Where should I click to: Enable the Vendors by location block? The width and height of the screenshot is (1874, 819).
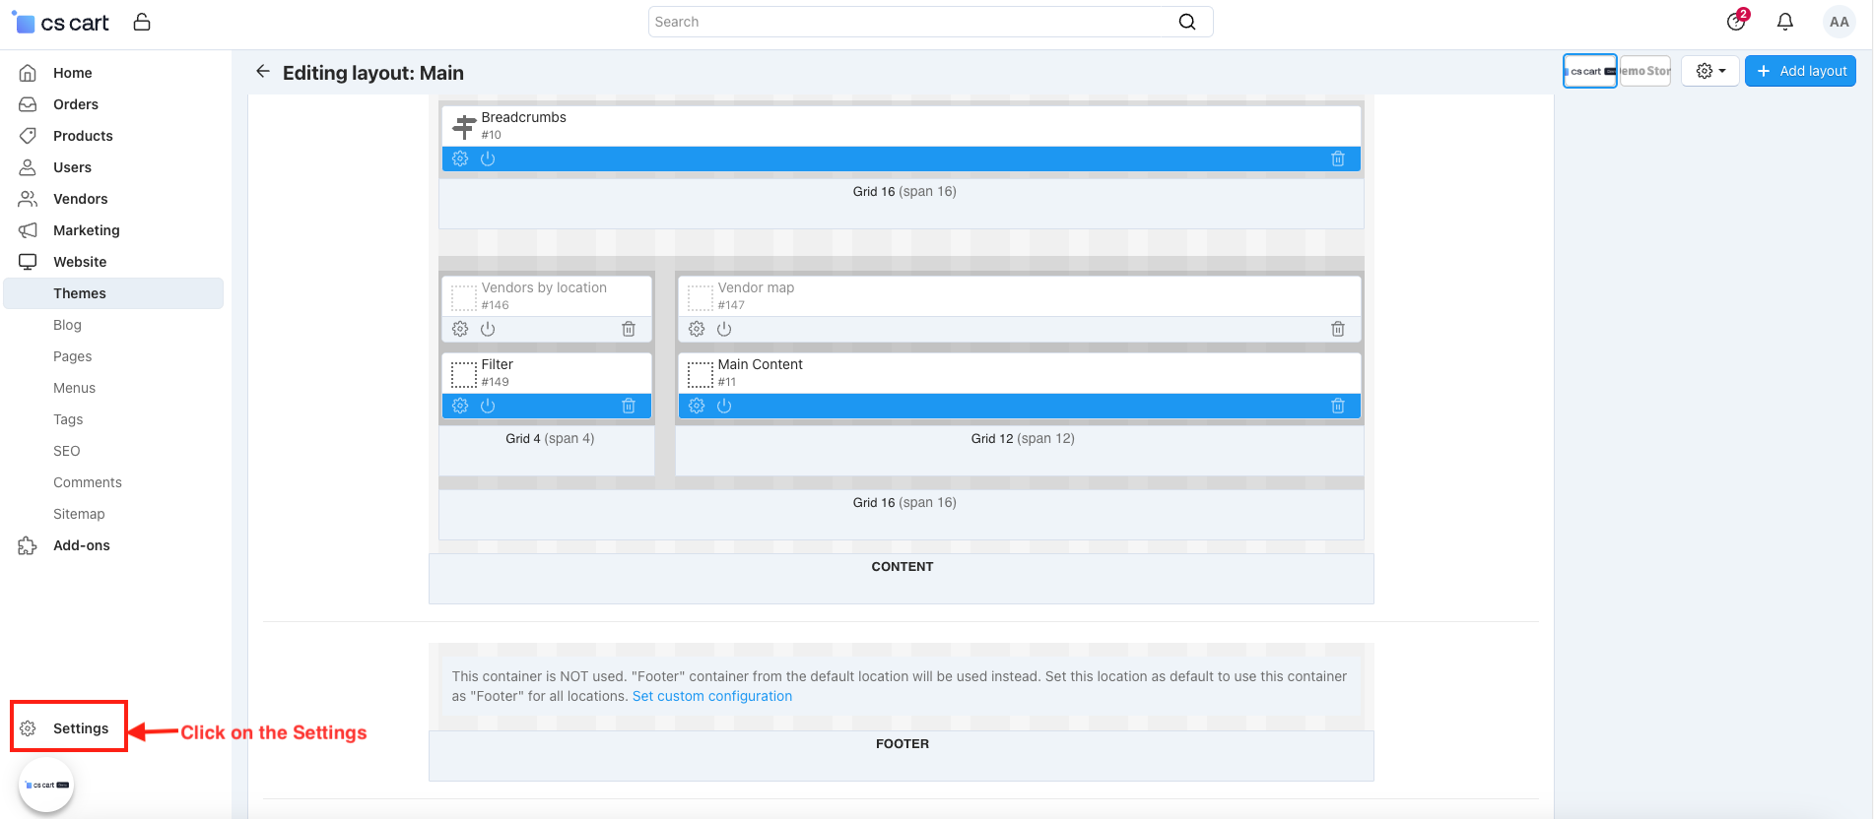(488, 329)
